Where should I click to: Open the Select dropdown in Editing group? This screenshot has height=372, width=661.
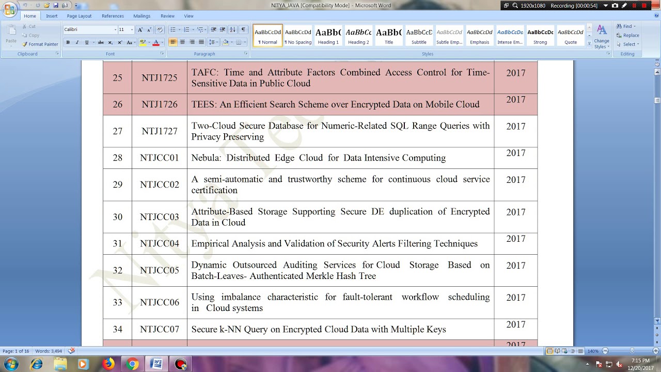627,44
